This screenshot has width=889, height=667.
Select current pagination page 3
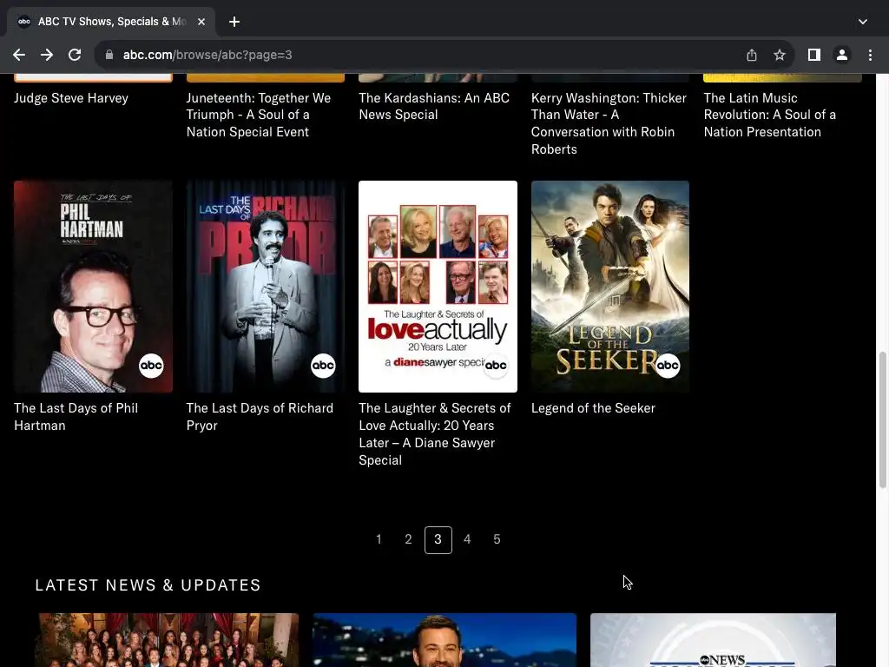coord(438,540)
